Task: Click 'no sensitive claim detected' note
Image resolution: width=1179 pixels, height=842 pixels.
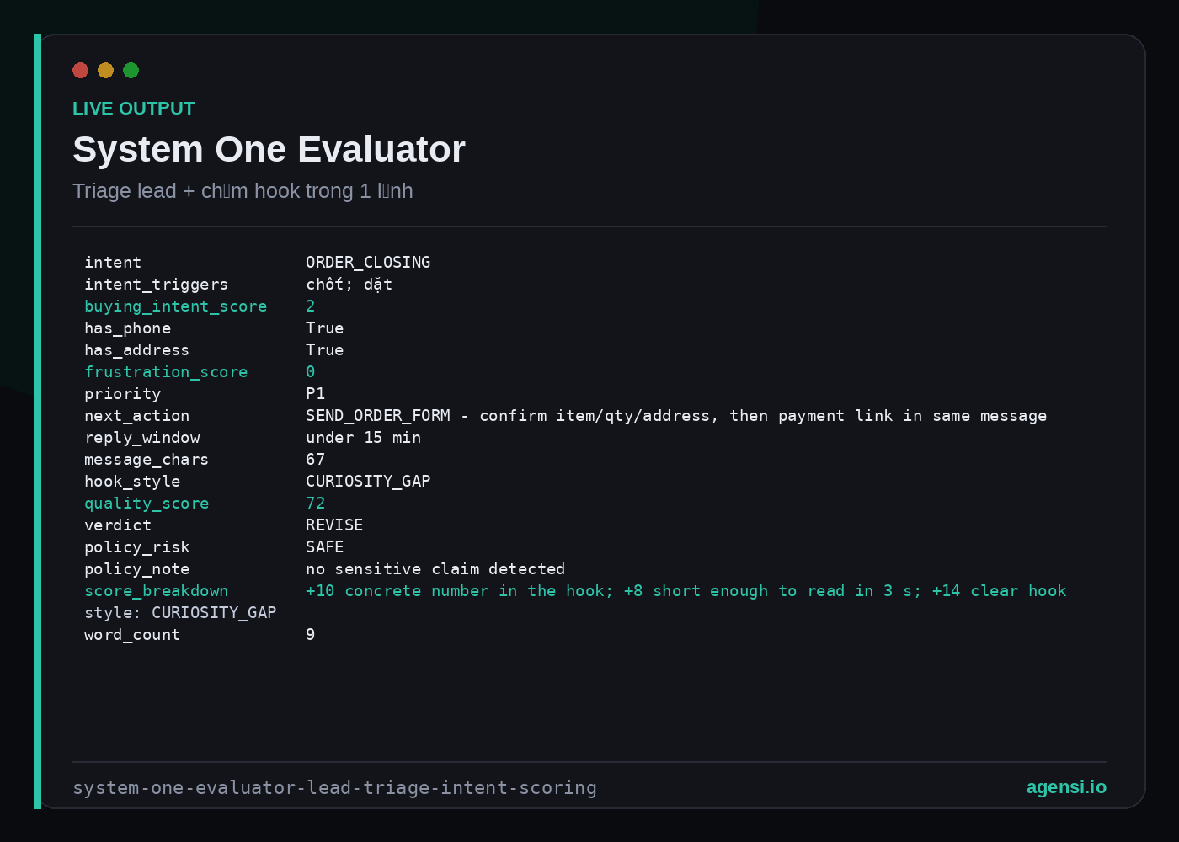Action: click(435, 569)
